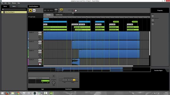Select the MusicTransRegions editor tab
Screen dimensions: 170x95
point(34,6)
